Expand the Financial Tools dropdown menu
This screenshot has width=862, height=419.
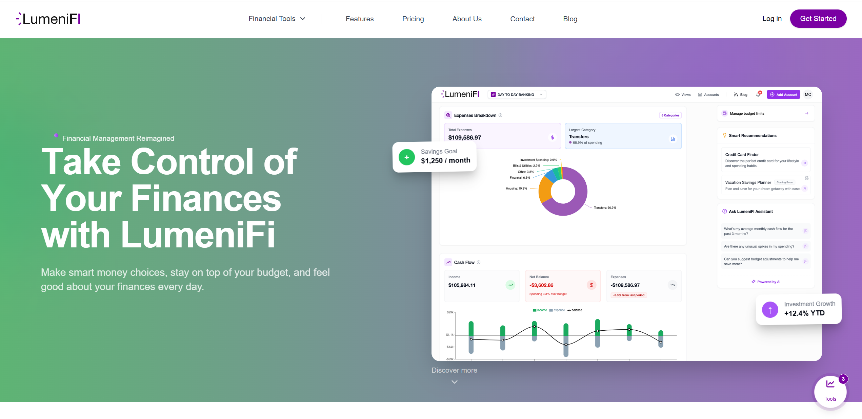277,19
